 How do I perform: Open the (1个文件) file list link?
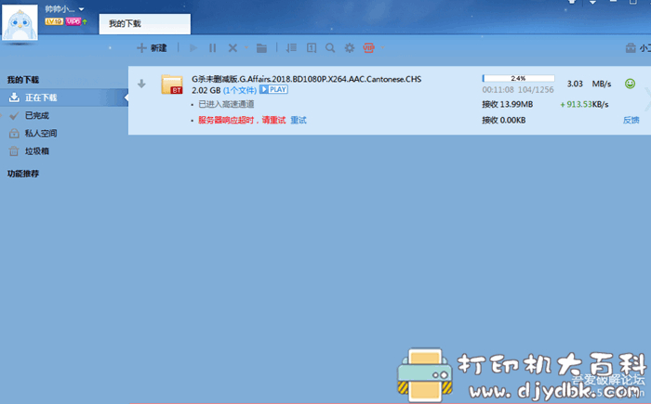point(240,90)
